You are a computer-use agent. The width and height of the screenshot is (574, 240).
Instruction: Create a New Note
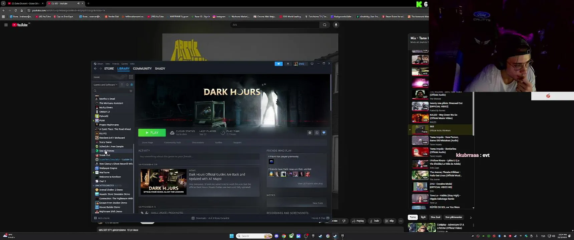click(x=318, y=203)
